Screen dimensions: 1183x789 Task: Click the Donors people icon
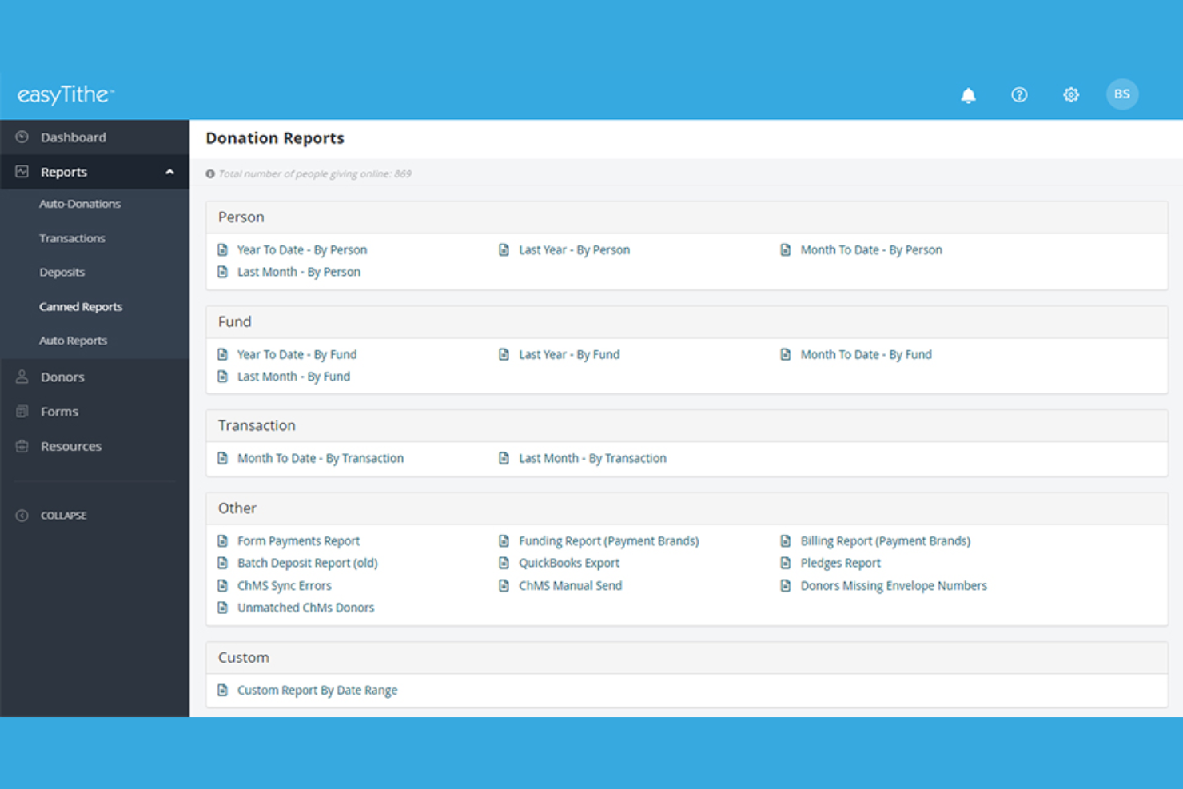(22, 377)
